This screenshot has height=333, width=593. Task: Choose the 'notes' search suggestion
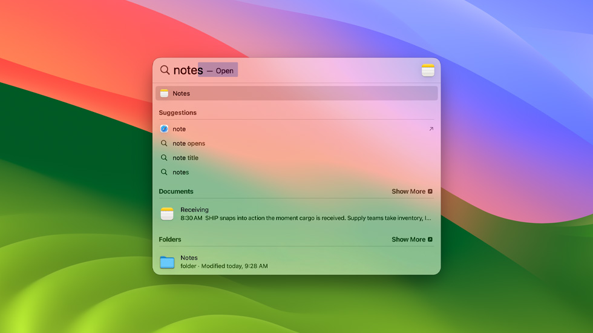click(x=180, y=173)
